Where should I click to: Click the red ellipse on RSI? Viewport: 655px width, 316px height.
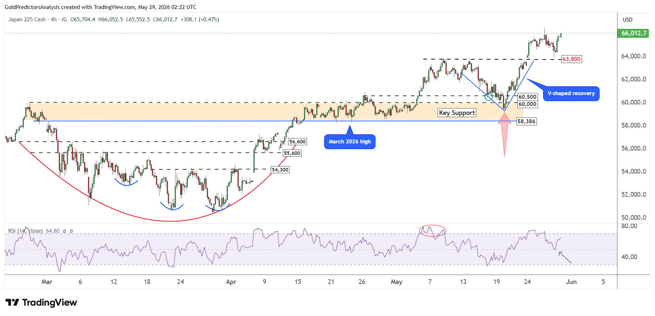[432, 231]
